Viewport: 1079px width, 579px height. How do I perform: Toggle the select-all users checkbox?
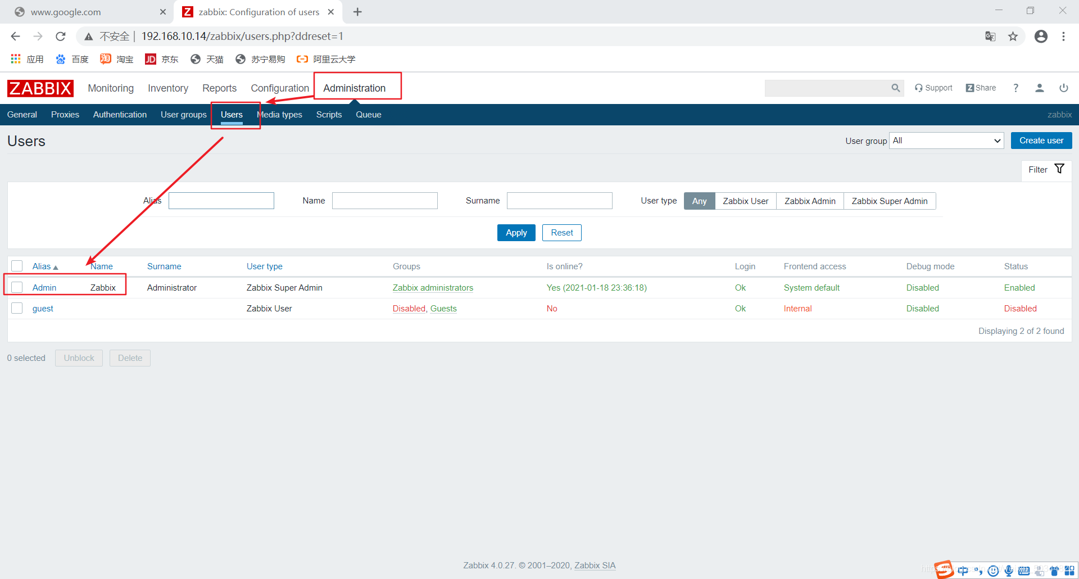17,266
